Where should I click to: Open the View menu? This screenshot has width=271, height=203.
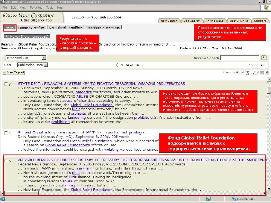pos(23,8)
